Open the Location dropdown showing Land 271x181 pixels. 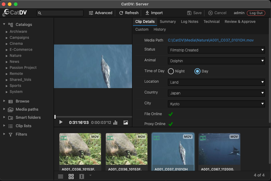pyautogui.click(x=216, y=82)
